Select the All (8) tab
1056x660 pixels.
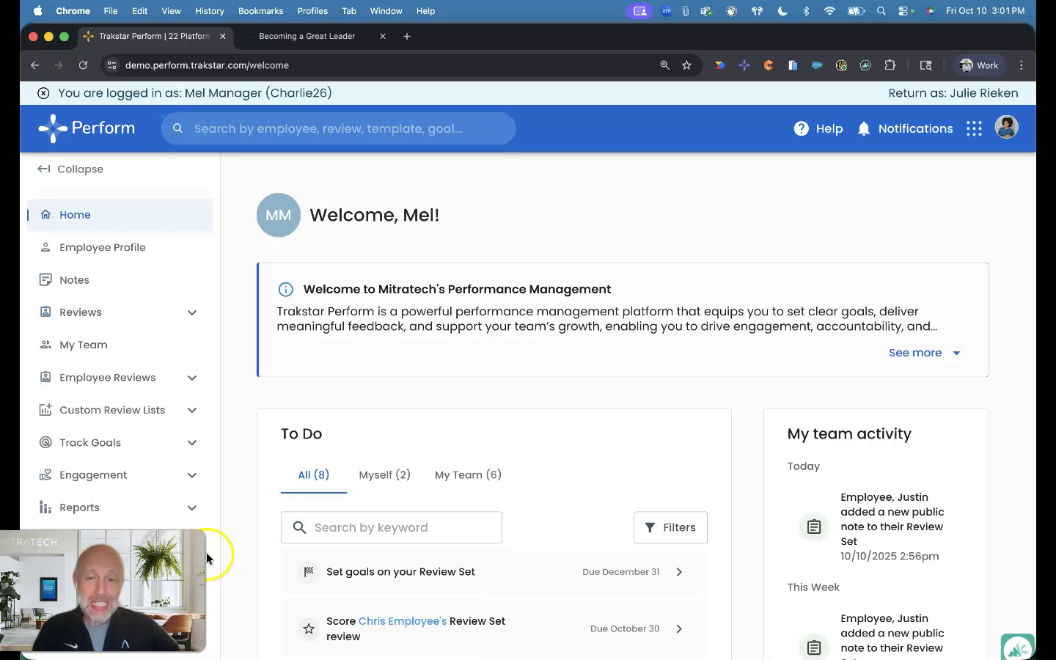point(313,475)
